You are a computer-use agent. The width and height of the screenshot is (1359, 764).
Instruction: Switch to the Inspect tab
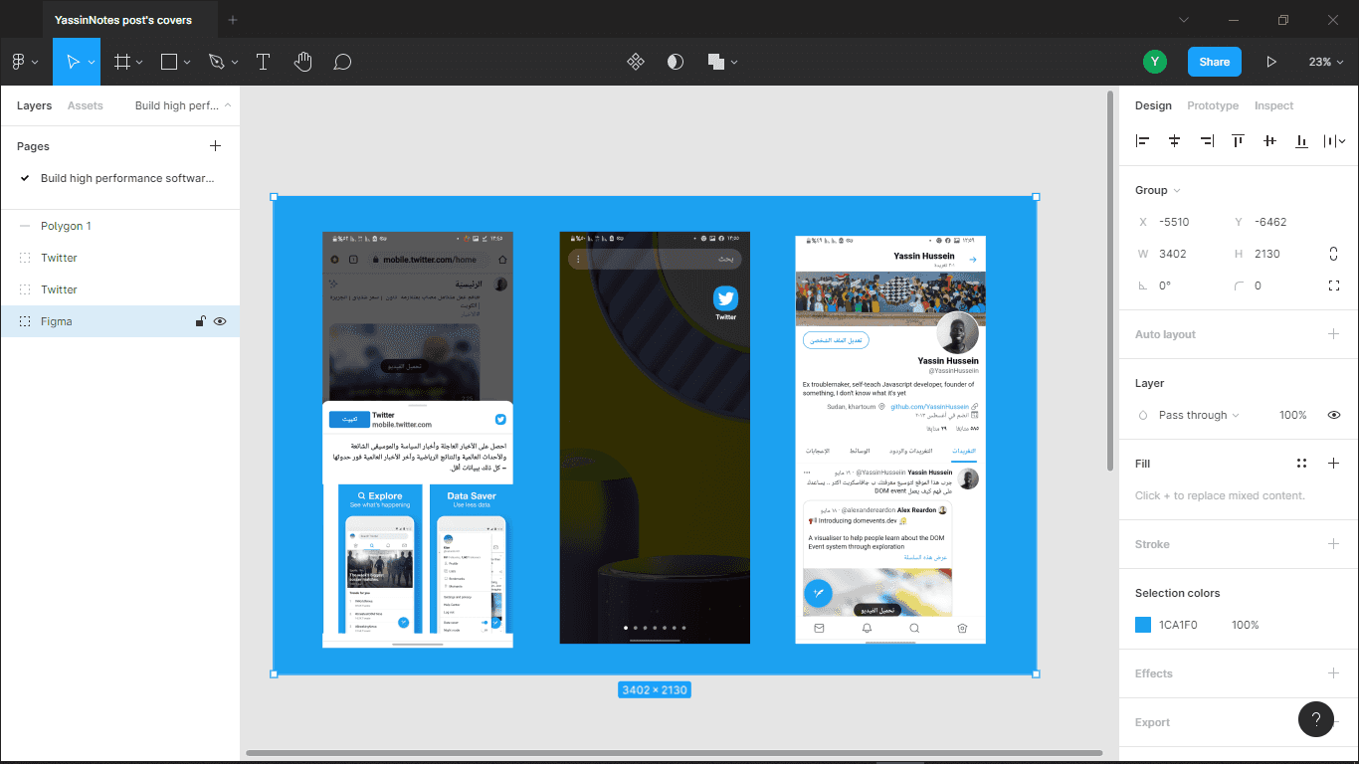tap(1273, 105)
